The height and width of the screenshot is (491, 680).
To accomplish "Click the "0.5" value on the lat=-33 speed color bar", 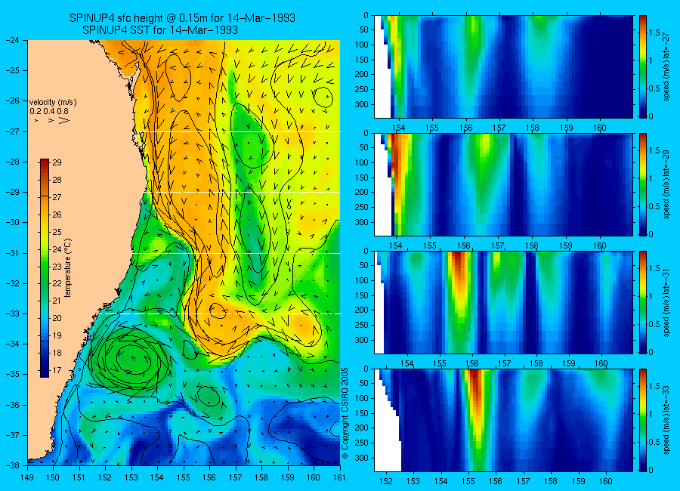I will [654, 442].
